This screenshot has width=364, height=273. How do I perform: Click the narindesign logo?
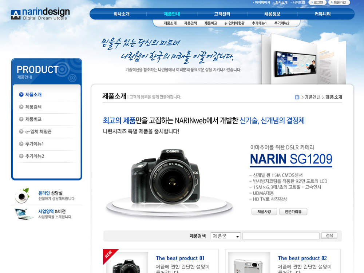(40, 14)
